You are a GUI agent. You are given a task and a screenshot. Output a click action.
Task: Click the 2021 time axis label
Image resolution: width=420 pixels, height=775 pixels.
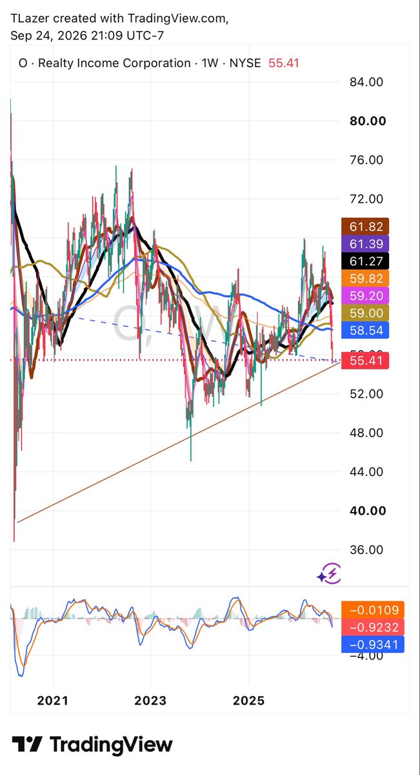53,701
